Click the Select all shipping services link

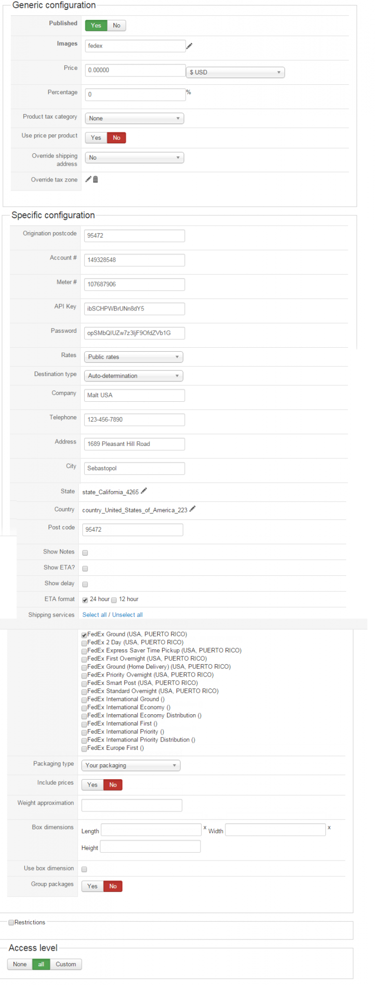pyautogui.click(x=94, y=615)
